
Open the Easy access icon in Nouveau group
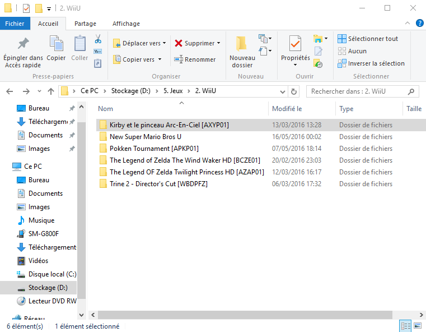[265, 51]
